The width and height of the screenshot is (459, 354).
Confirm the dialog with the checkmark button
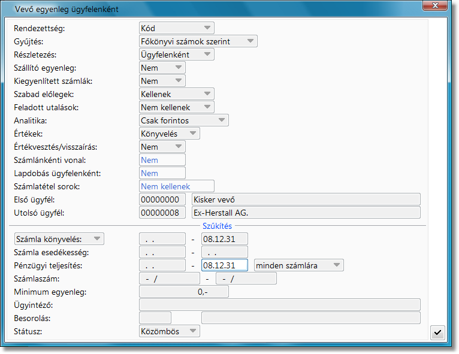click(x=437, y=332)
